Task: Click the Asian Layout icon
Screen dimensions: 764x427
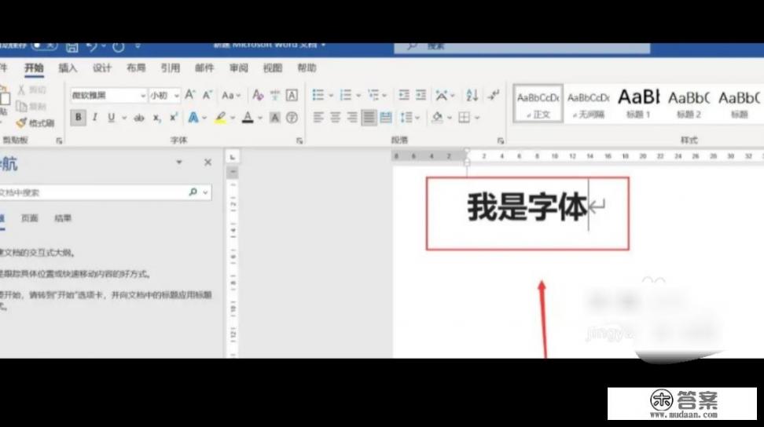Action: 442,95
